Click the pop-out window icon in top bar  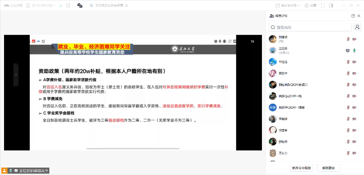68,5
